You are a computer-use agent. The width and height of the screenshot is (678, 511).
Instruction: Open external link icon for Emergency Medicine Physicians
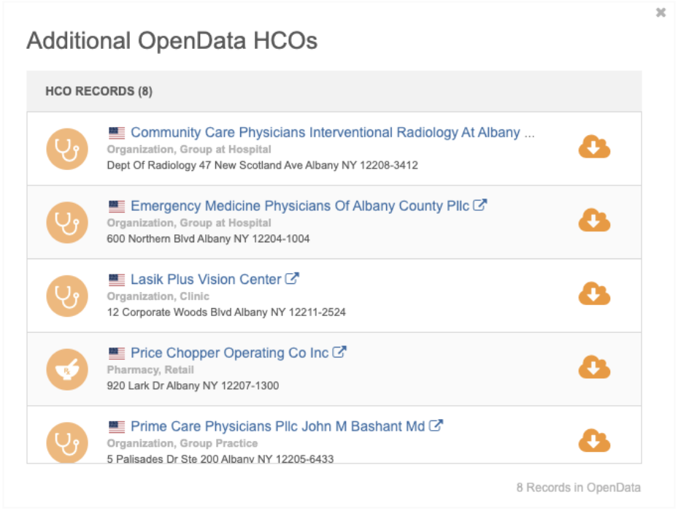(x=479, y=205)
